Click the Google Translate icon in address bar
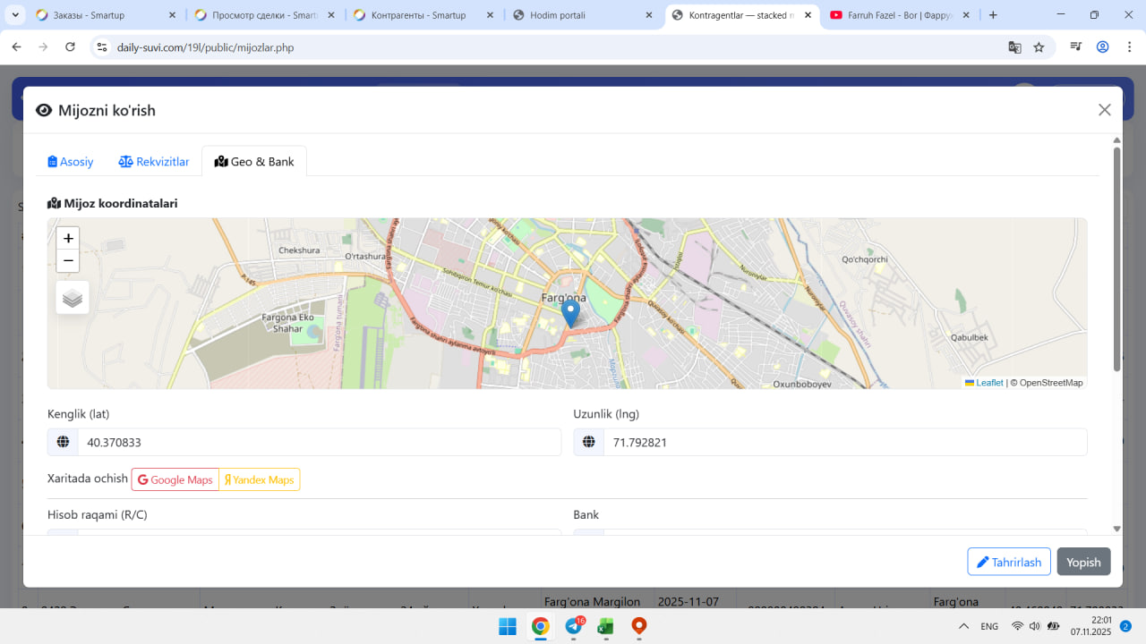 pyautogui.click(x=1014, y=47)
